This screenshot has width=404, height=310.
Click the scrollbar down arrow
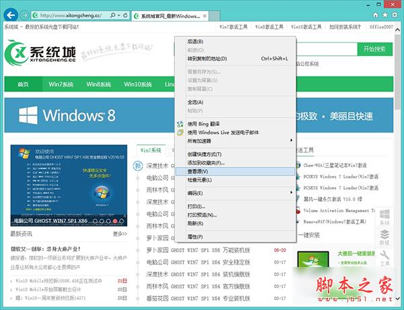tap(397, 299)
